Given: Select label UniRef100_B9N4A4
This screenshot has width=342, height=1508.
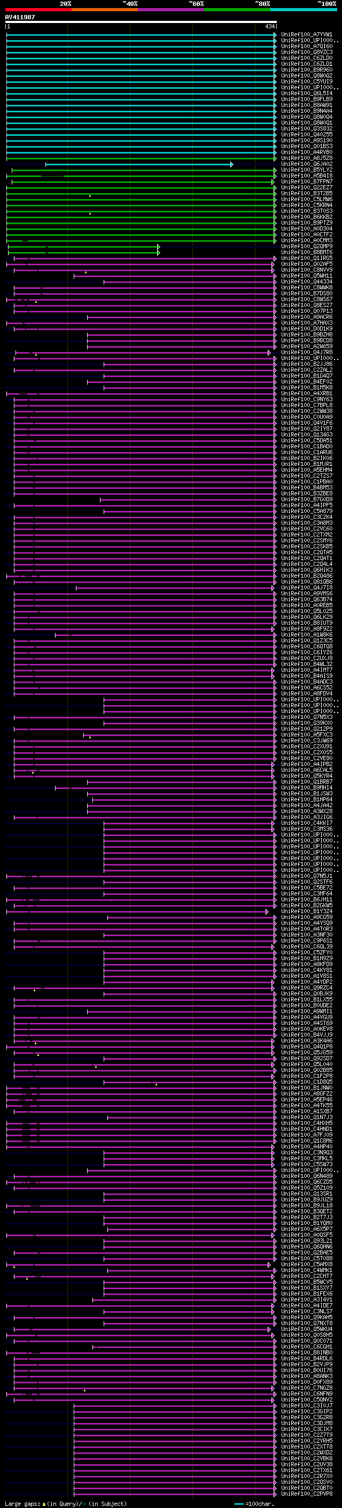Looking at the screenshot, I should 307,111.
